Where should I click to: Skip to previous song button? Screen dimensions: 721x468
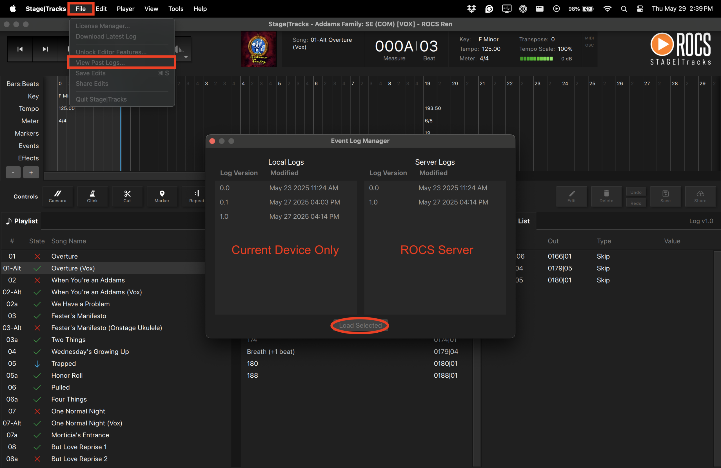click(20, 49)
